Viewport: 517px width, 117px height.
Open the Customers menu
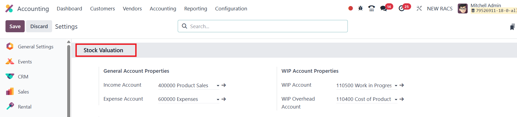coord(102,9)
